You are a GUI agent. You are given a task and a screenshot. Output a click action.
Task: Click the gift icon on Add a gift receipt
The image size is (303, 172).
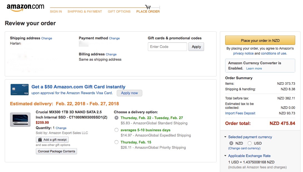click(x=40, y=140)
